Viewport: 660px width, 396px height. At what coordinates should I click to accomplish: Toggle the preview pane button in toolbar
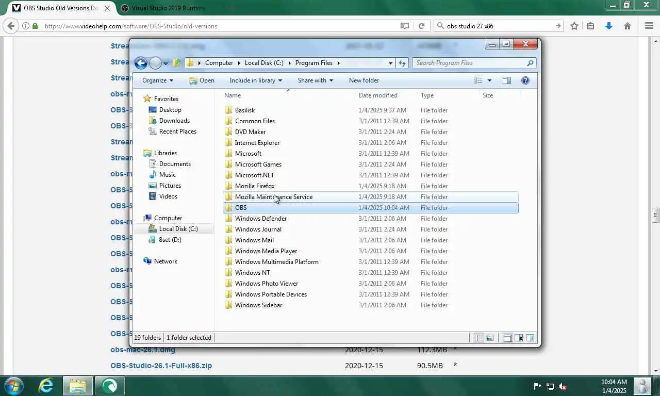(x=506, y=80)
